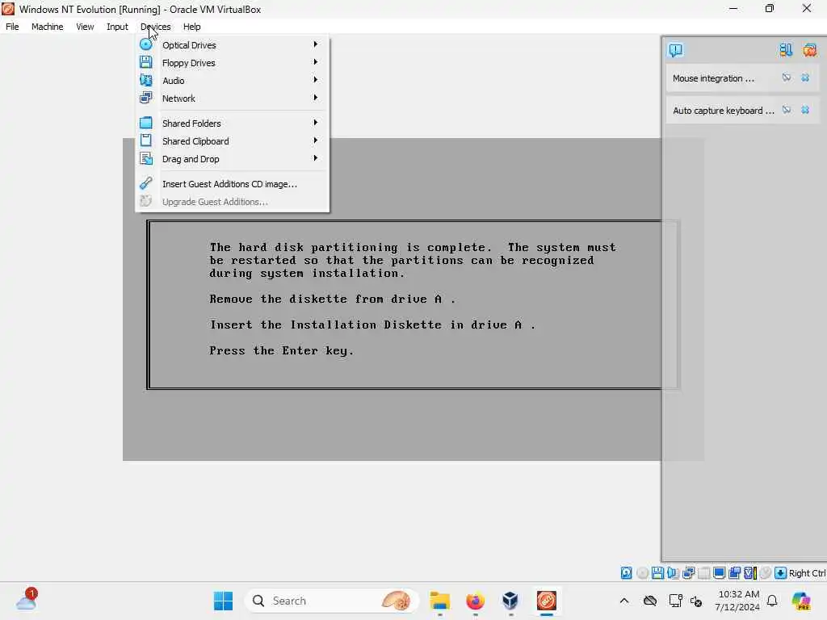Close the open Devices menu
The width and height of the screenshot is (827, 620).
(156, 27)
